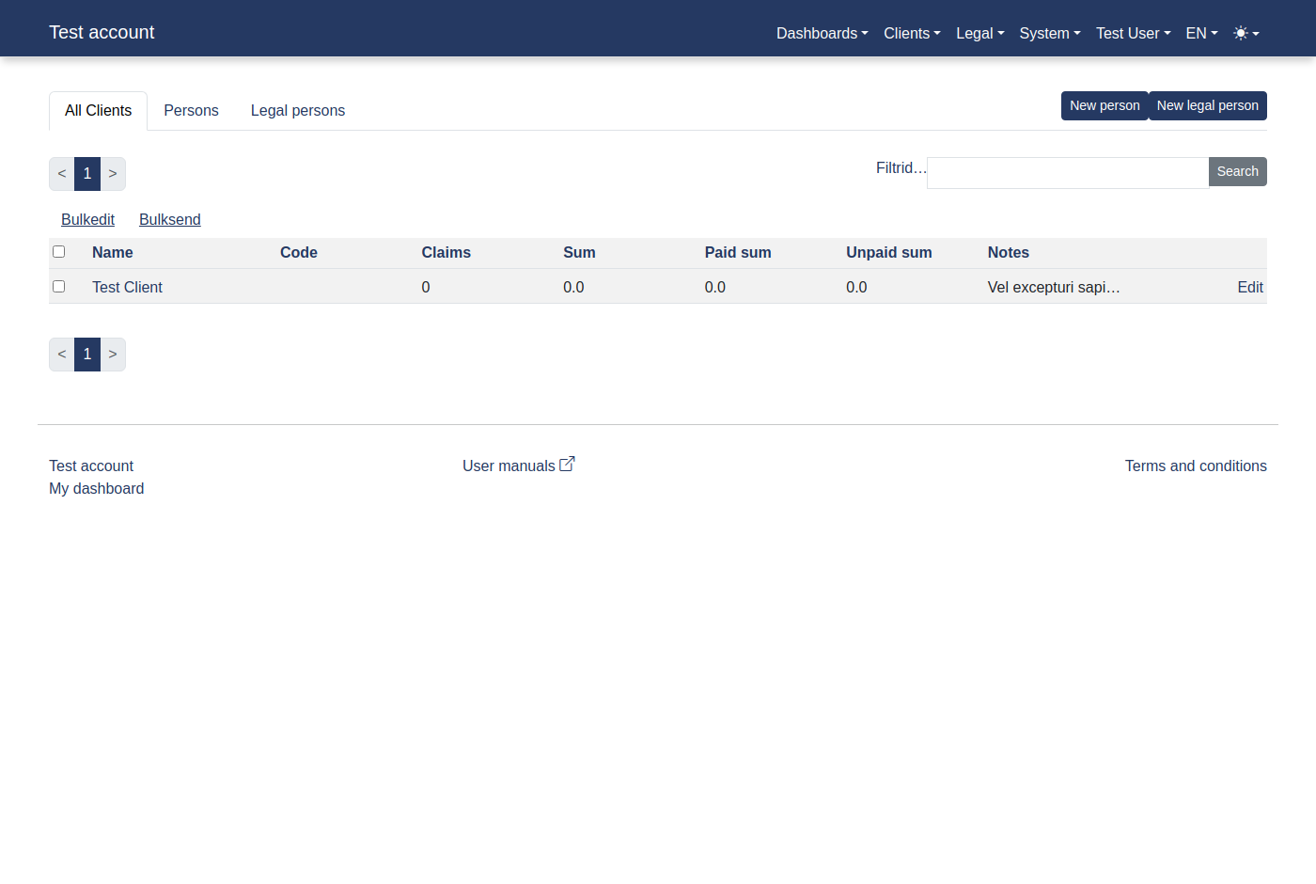Switch to the Persons tab

coord(191,111)
